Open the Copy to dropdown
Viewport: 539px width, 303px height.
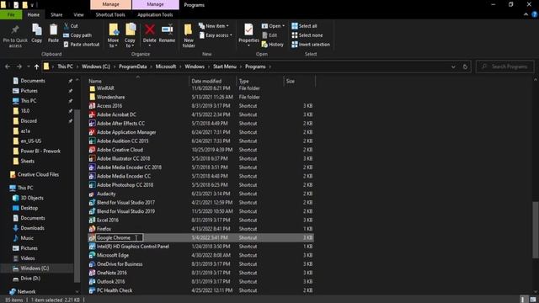[130, 35]
